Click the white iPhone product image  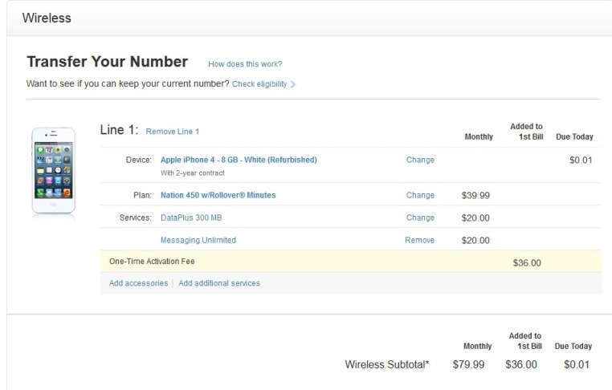[x=53, y=170]
